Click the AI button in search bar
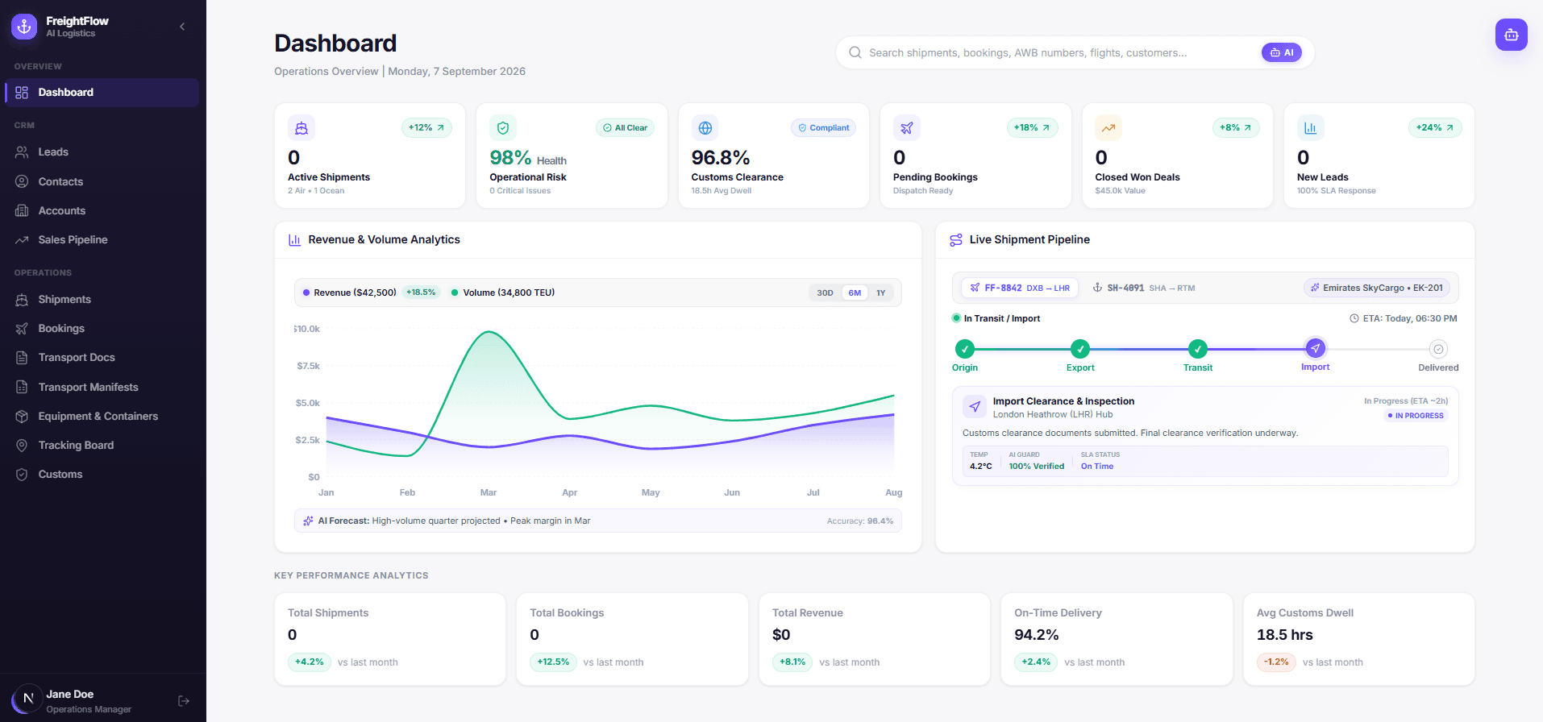The width and height of the screenshot is (1543, 722). click(1281, 52)
